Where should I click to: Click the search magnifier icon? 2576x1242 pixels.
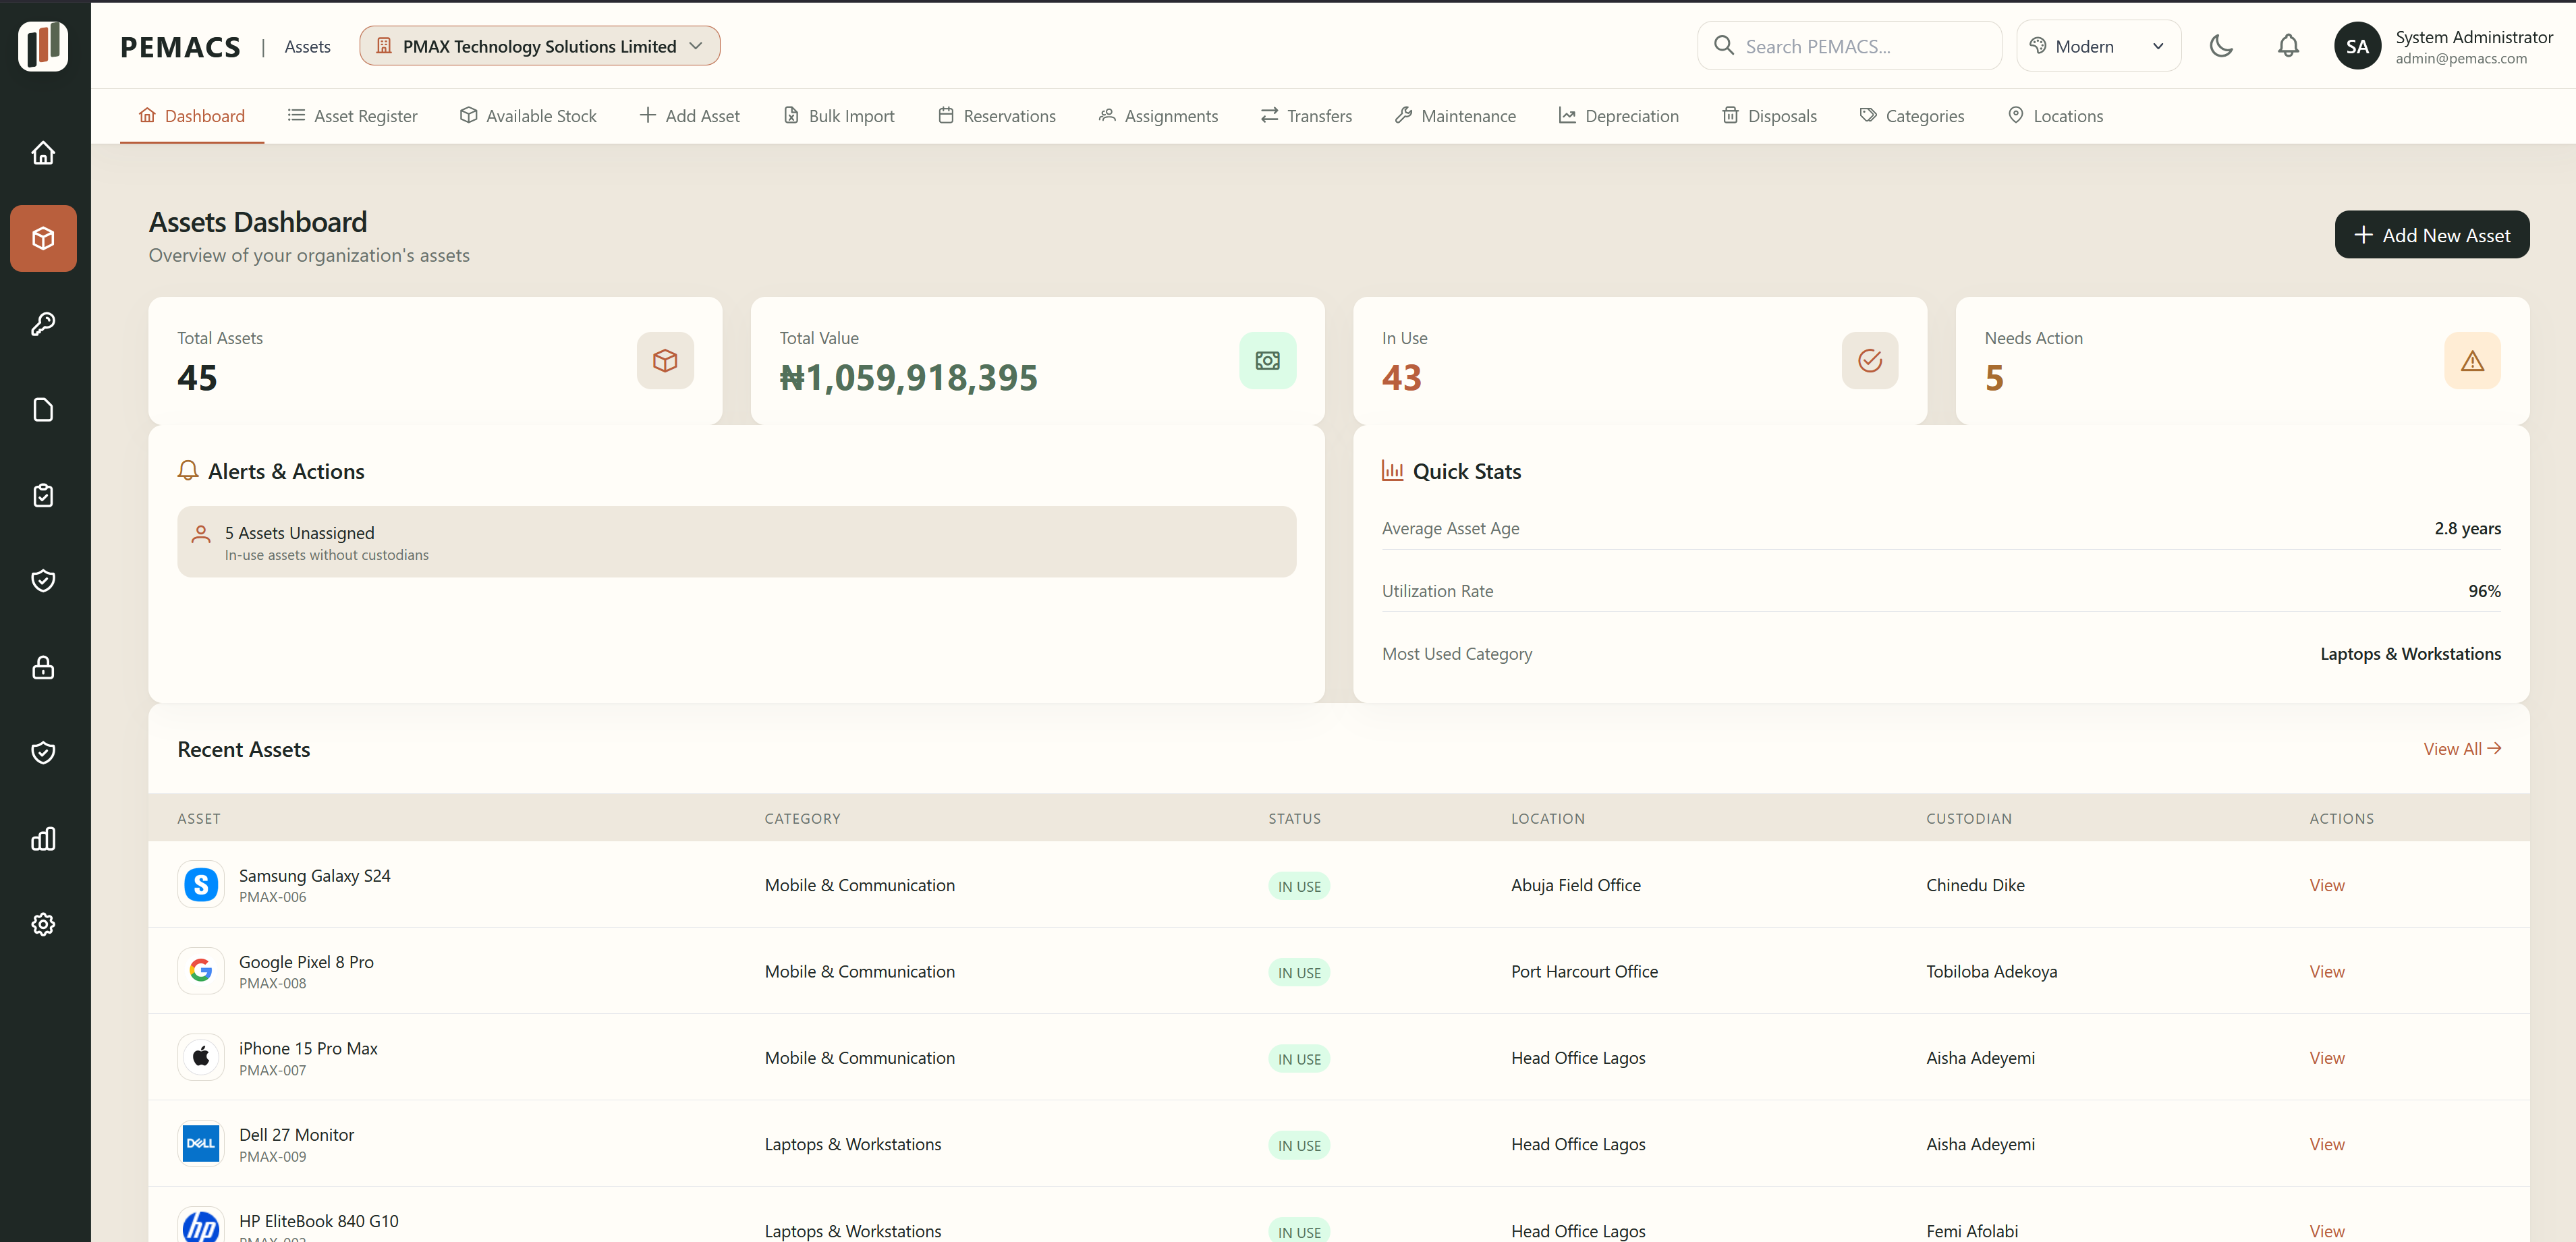1724,45
